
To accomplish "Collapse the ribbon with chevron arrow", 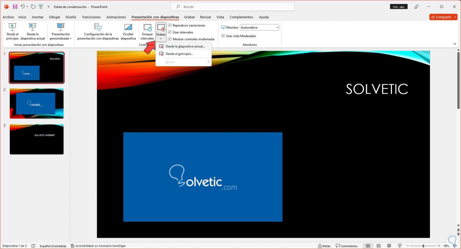I will (455, 44).
